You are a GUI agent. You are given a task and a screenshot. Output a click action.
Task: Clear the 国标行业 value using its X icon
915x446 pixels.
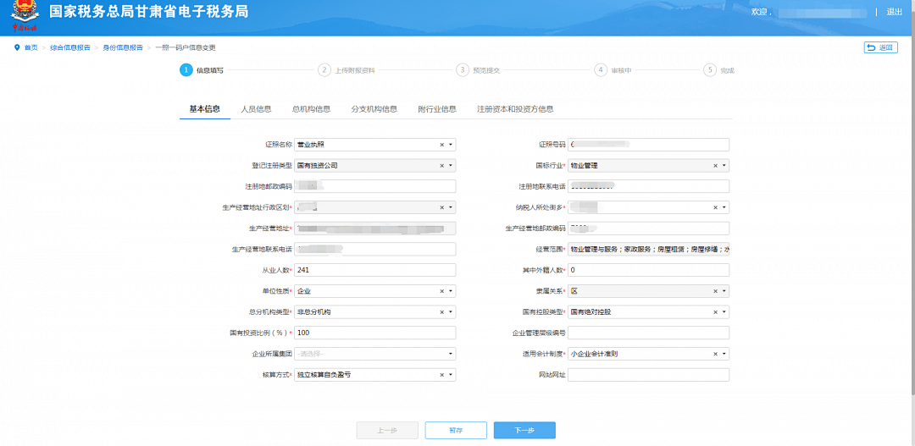[x=715, y=166]
